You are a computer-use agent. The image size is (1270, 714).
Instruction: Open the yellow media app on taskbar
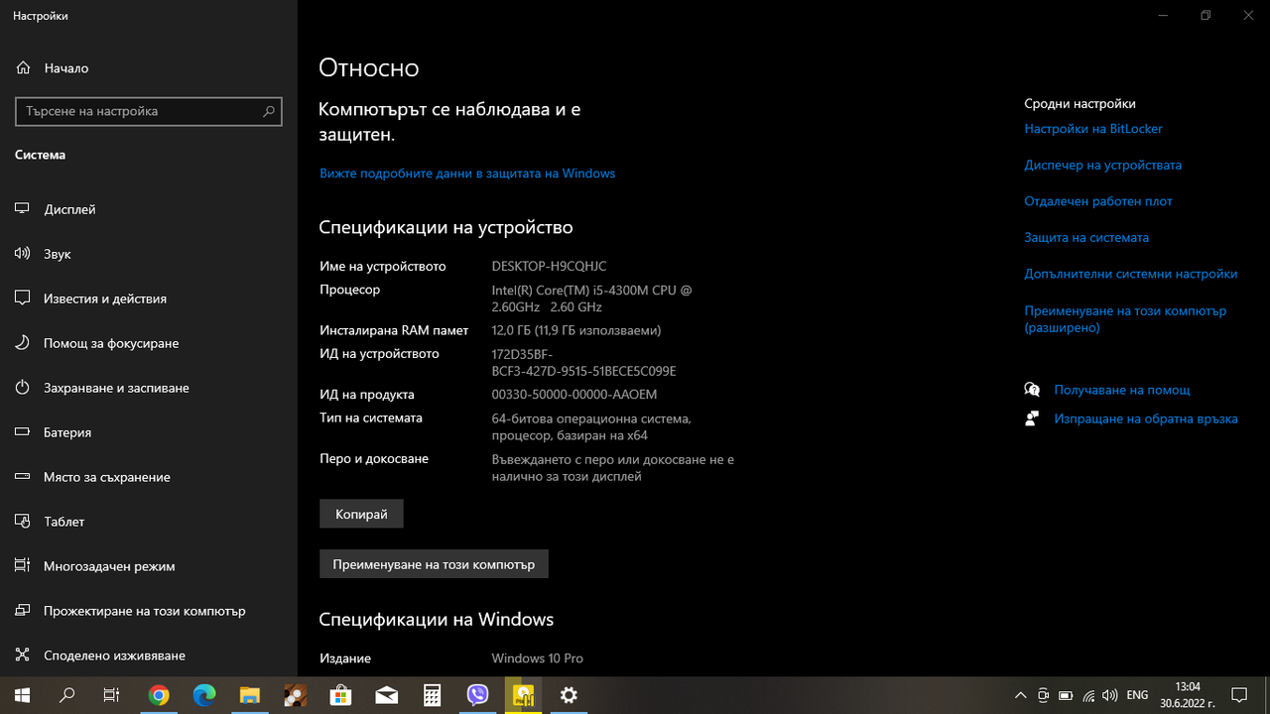[x=524, y=695]
